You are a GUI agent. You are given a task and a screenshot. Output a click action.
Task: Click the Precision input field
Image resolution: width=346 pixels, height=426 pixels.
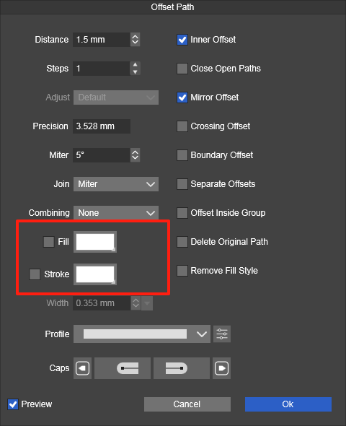pos(102,126)
